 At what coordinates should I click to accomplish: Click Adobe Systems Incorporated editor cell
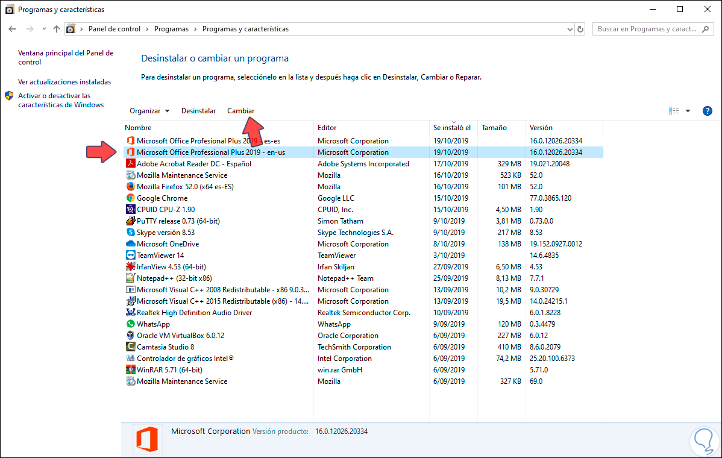(363, 163)
